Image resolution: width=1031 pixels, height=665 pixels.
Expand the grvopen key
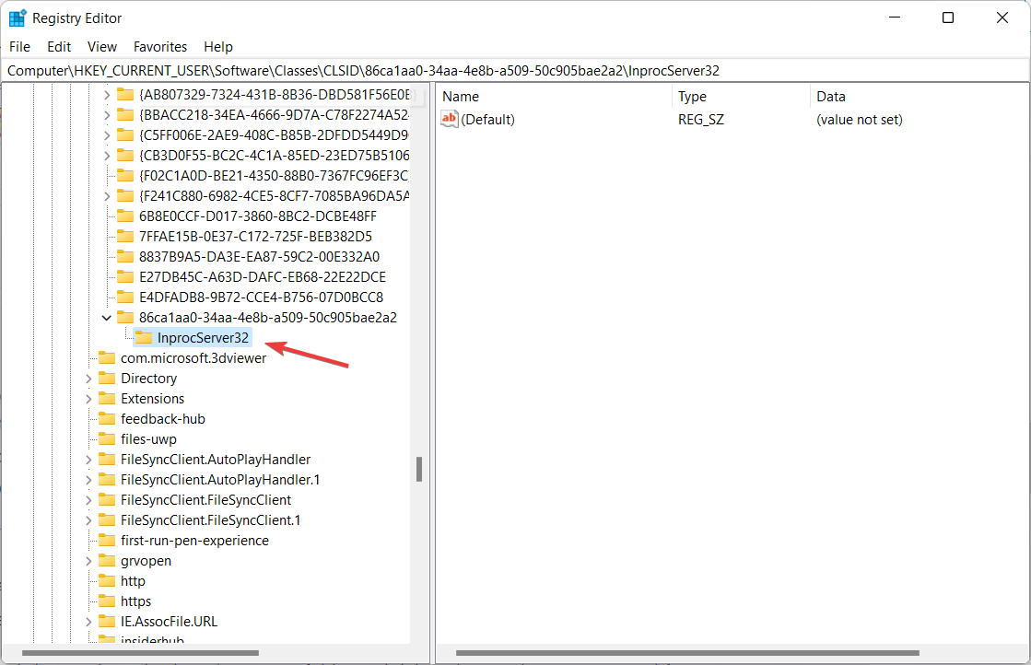coord(88,561)
